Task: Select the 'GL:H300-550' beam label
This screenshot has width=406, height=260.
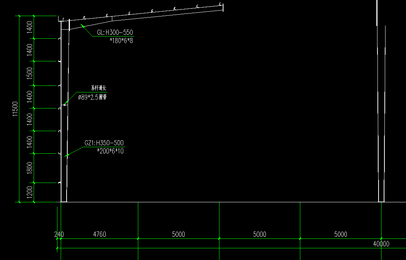Action: (115, 32)
